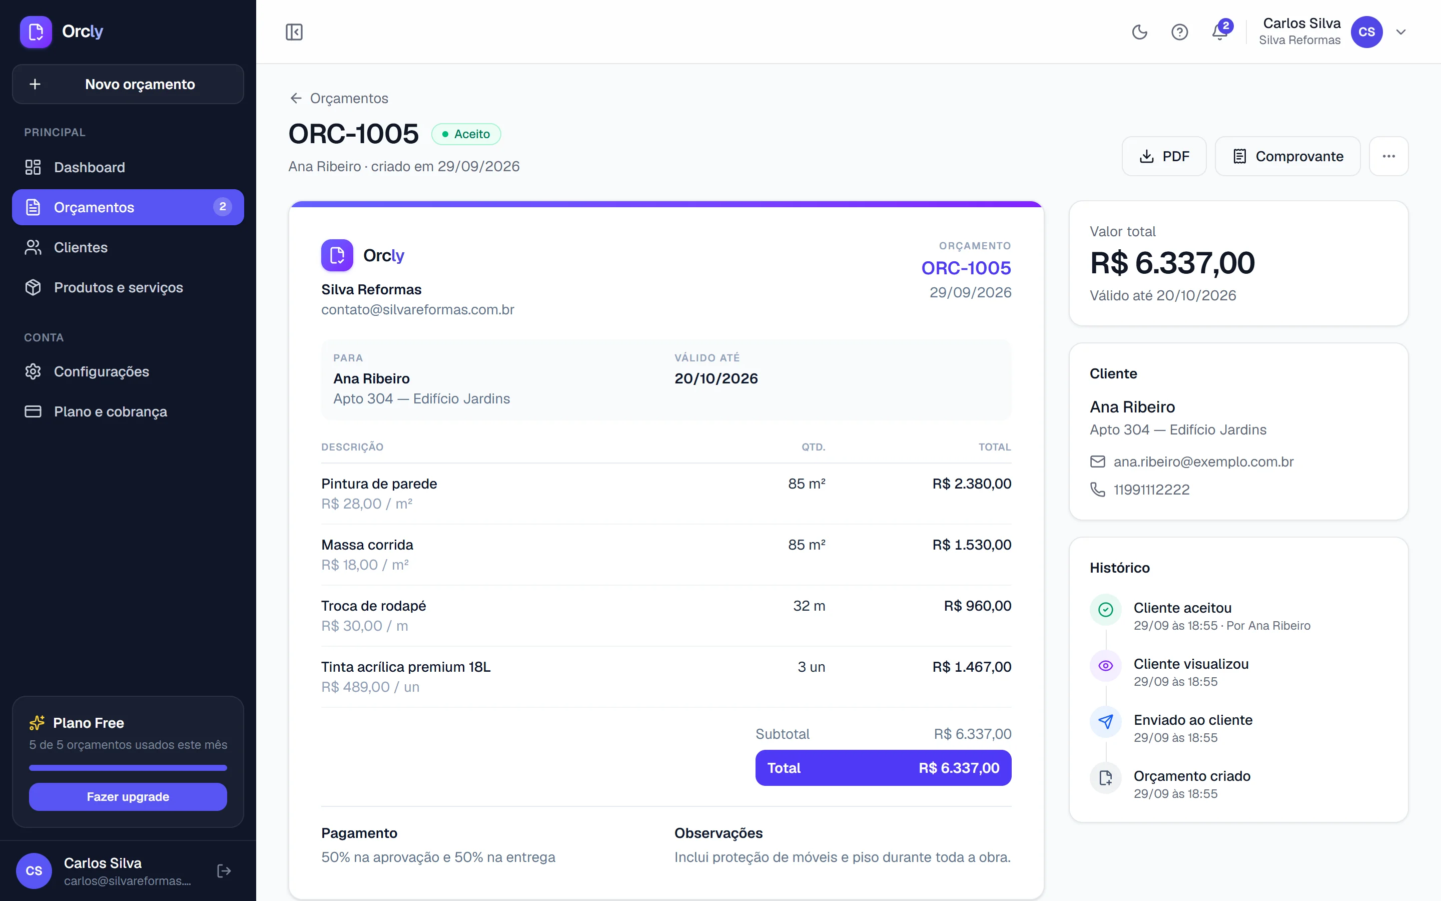Click 'Massa corrida' line item

[367, 545]
